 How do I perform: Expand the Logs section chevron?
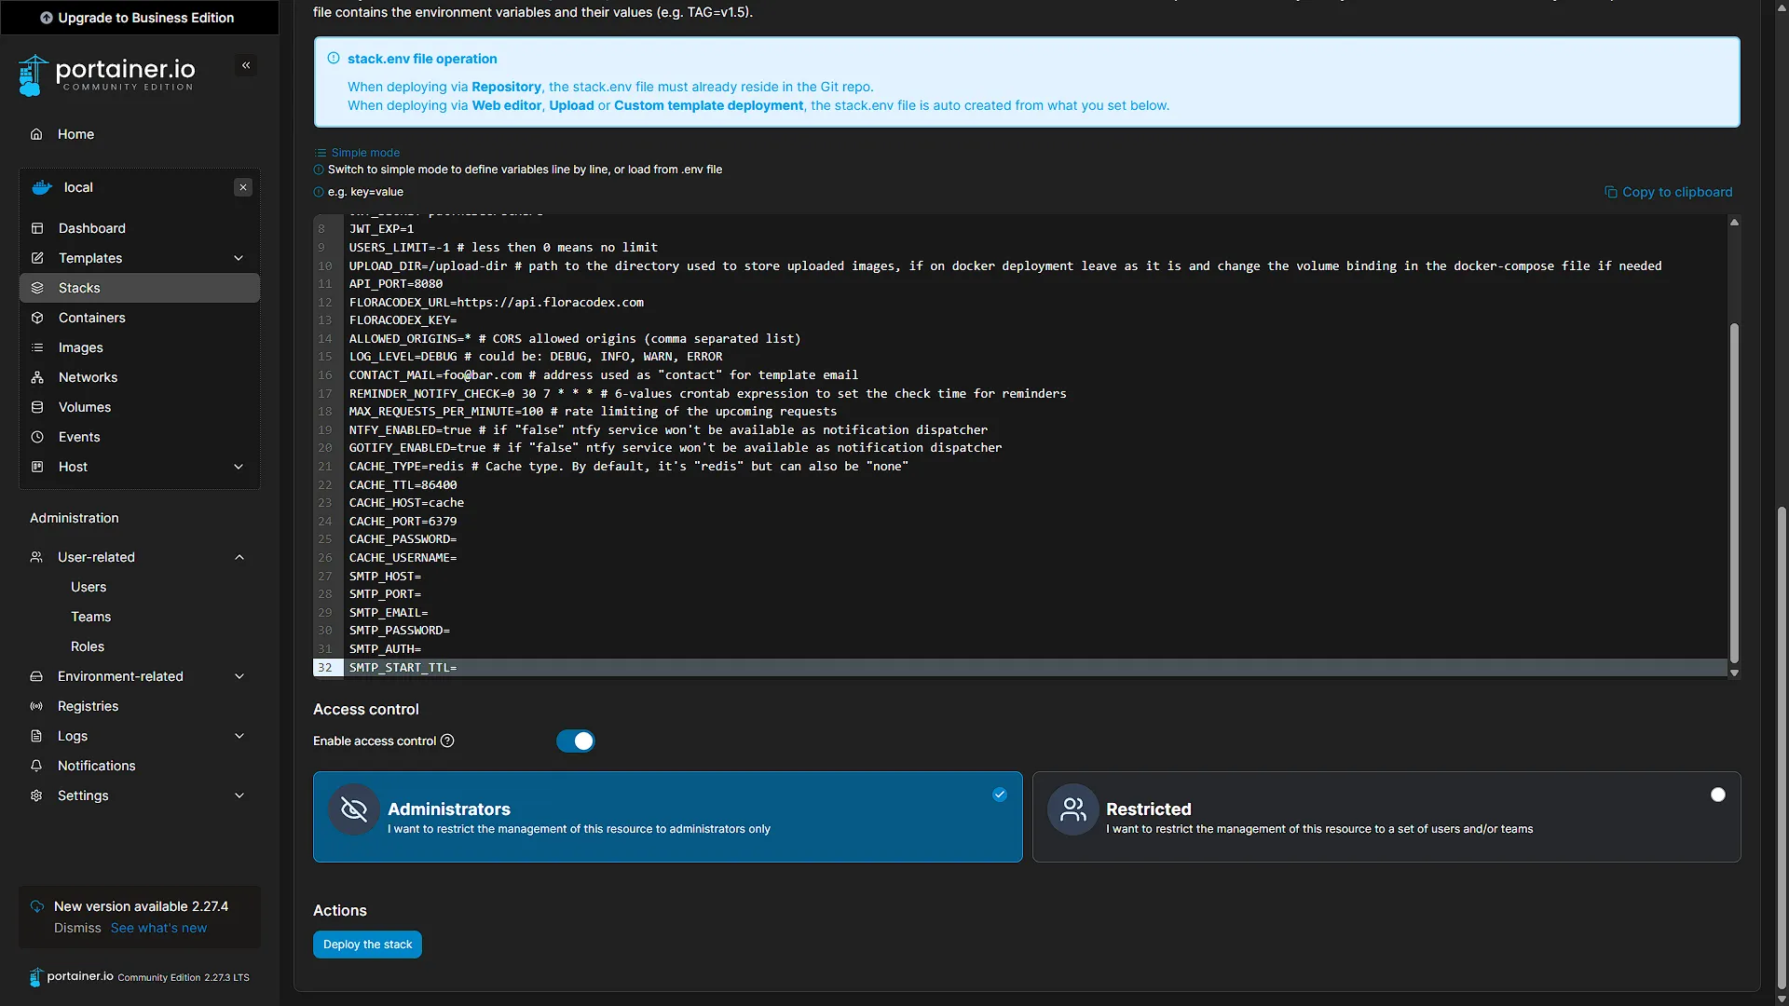click(239, 736)
